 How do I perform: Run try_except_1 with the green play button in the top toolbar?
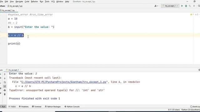tap(182, 6)
